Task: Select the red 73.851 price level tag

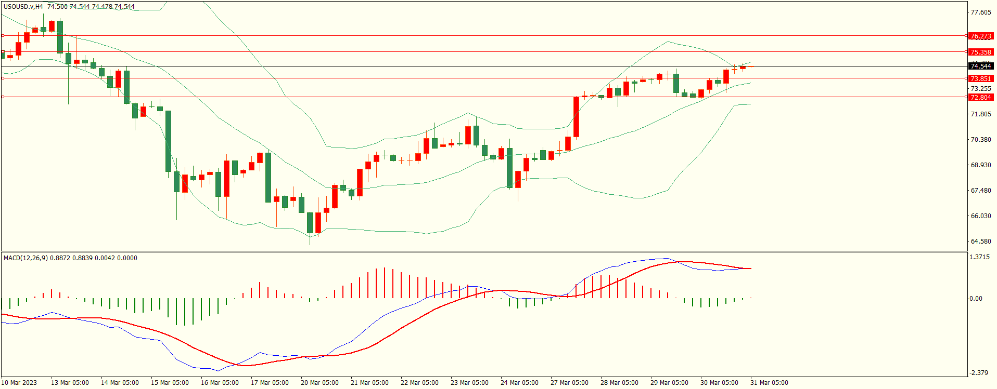Action: tap(980, 79)
